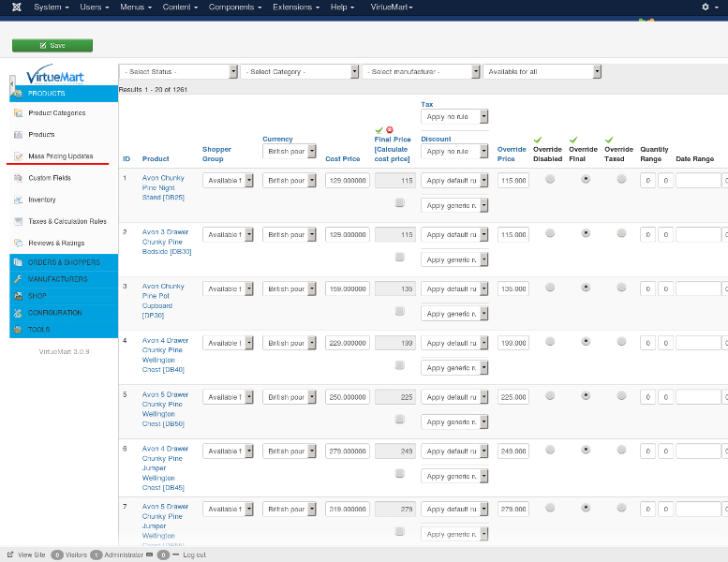Tick calculate cost price checkbox for row 6
The height and width of the screenshot is (562, 728).
click(x=399, y=473)
